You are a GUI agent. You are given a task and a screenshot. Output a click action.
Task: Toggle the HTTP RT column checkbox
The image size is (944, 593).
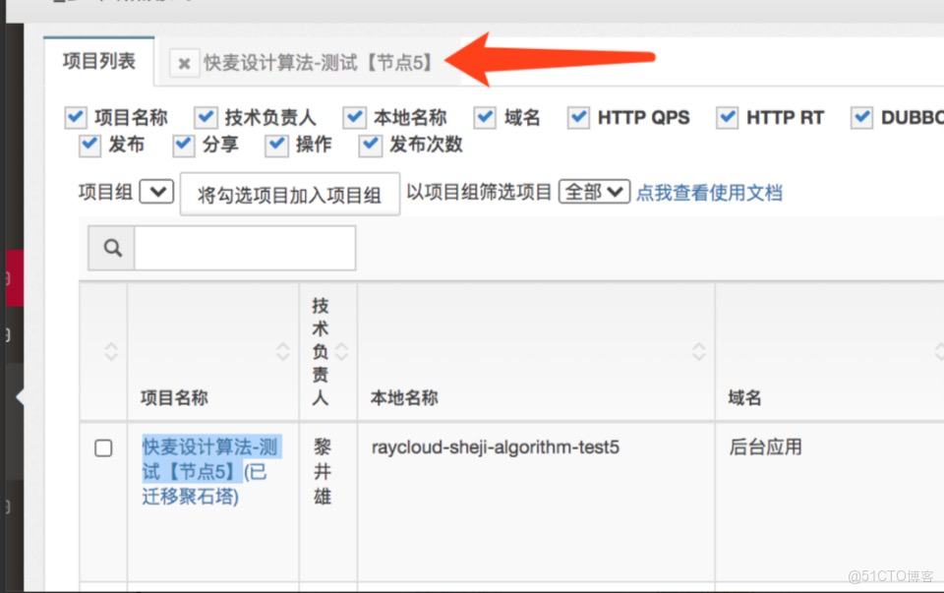(x=728, y=117)
